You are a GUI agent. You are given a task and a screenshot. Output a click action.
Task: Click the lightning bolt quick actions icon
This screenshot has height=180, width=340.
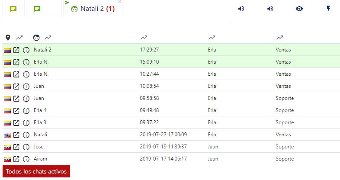(328, 9)
